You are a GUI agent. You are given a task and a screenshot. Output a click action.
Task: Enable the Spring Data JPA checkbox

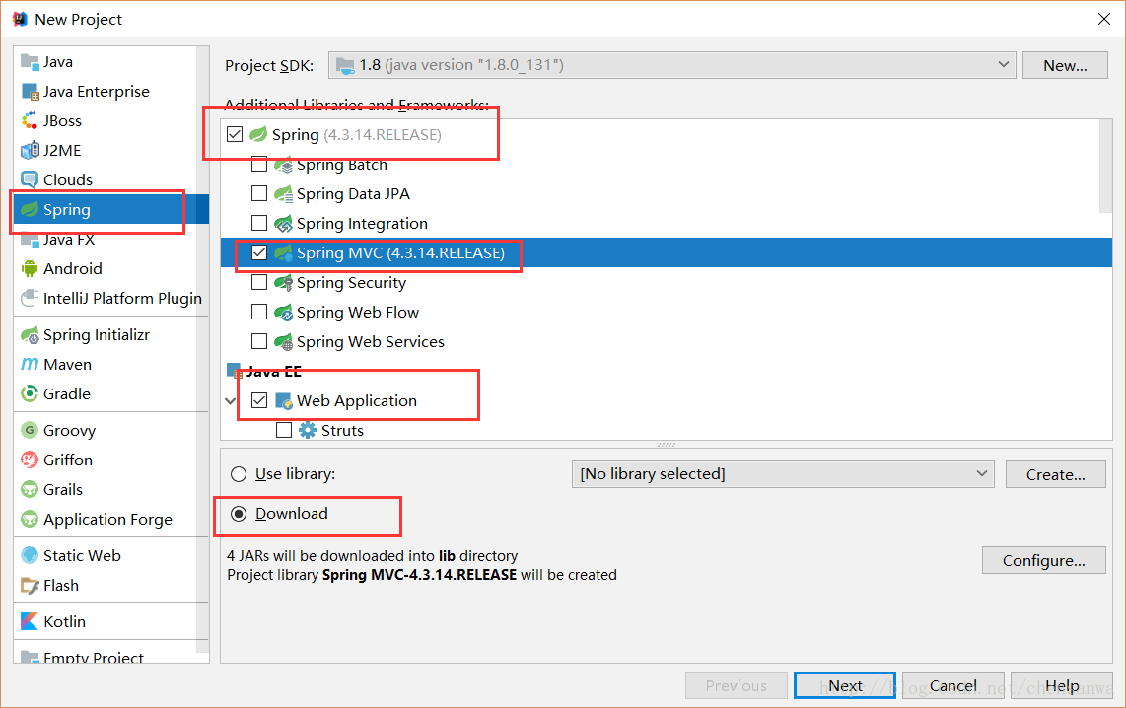259,194
